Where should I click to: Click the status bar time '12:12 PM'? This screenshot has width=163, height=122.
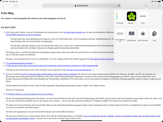click(5, 1)
